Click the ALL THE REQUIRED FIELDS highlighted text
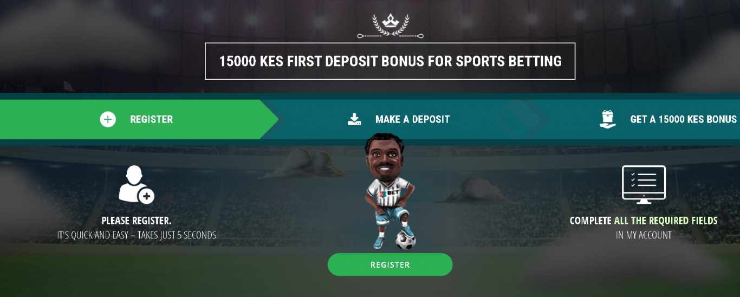The height and width of the screenshot is (297, 740). 666,221
